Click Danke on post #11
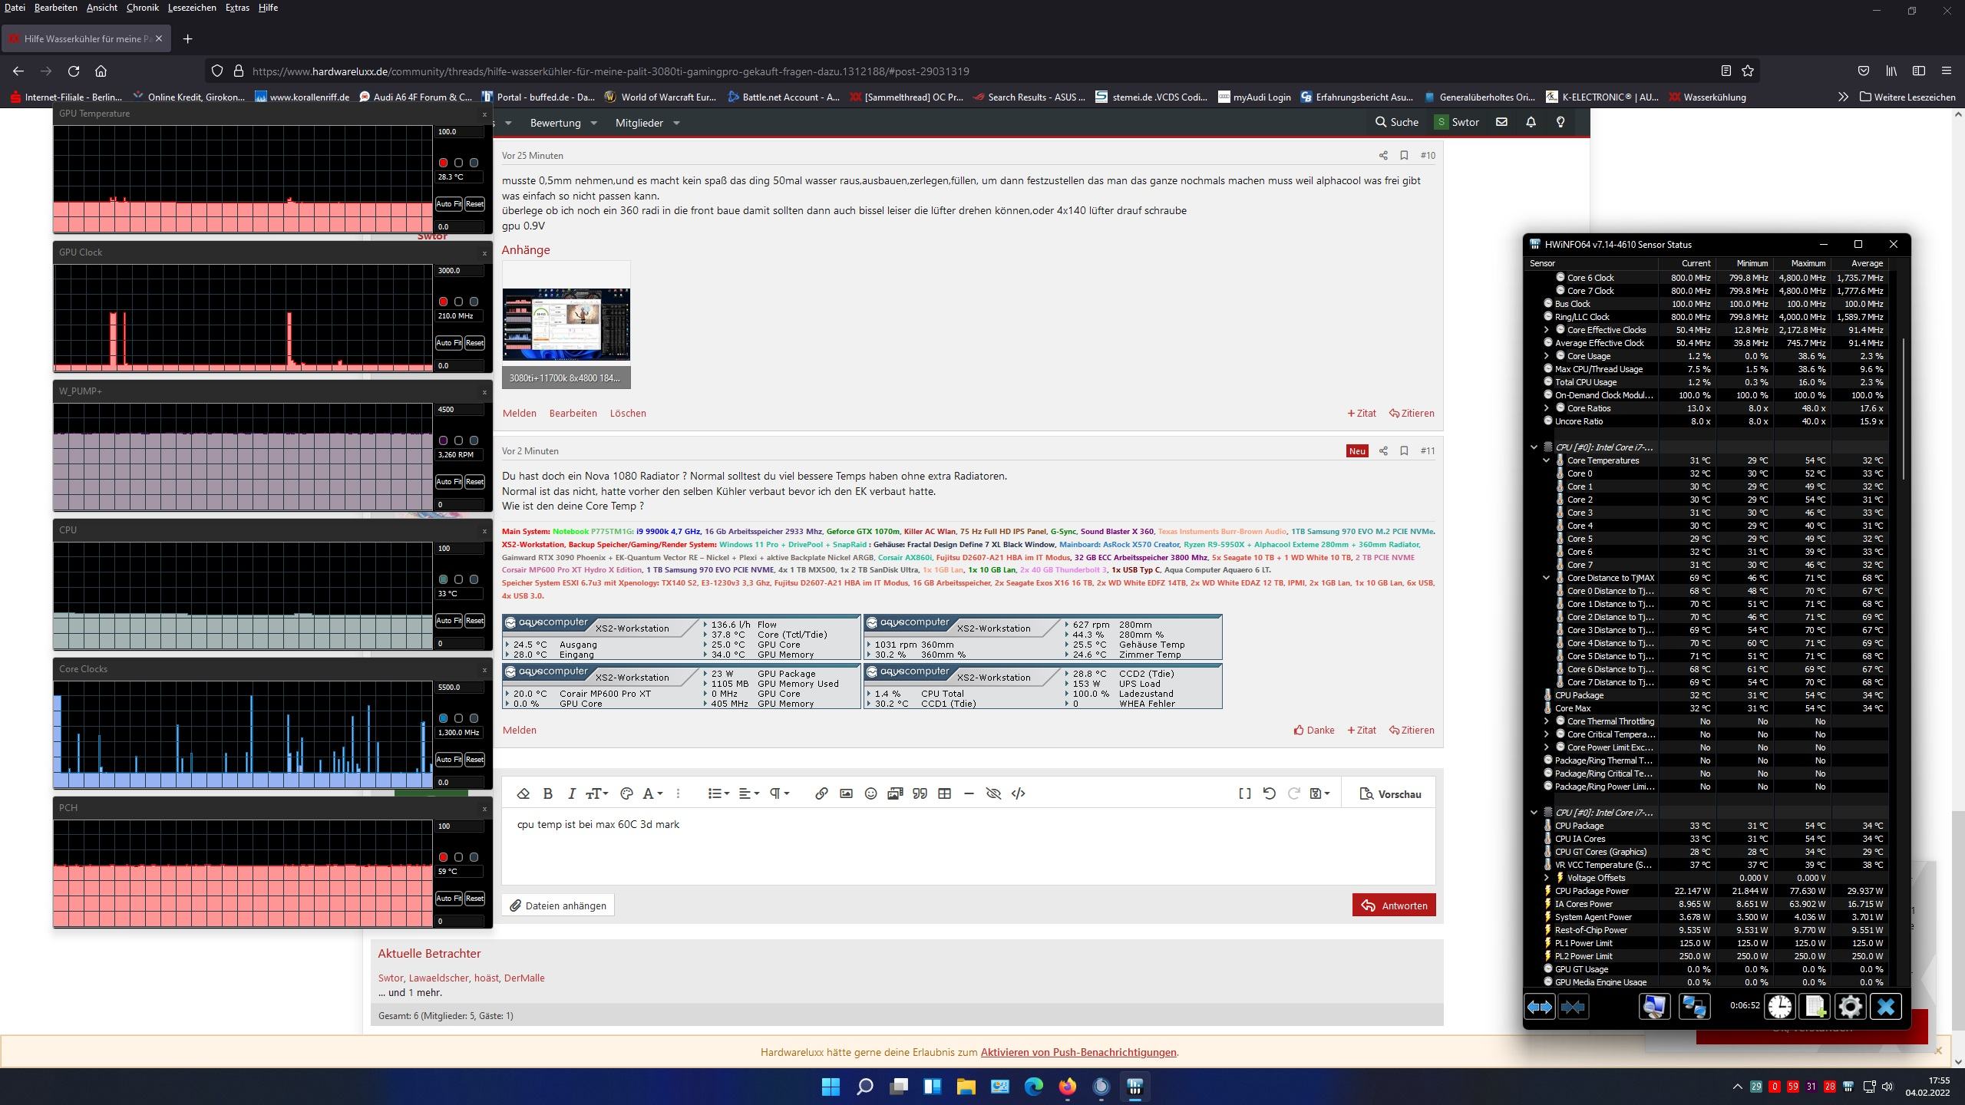 (1314, 730)
